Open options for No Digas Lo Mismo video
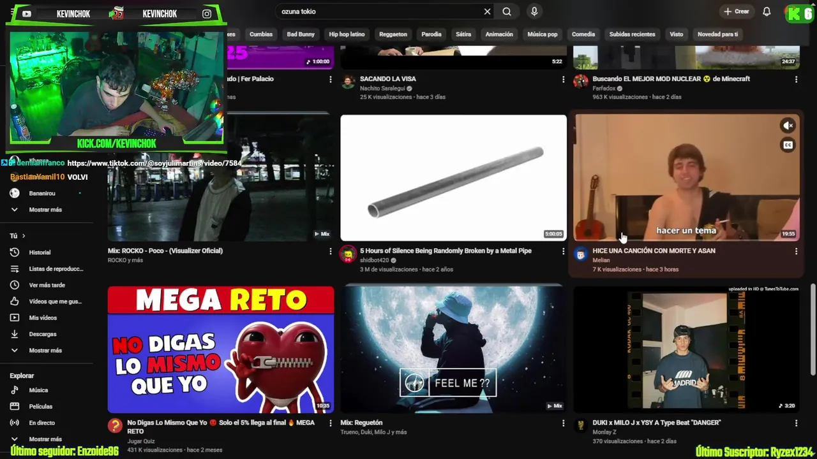This screenshot has height=459, width=817. pyautogui.click(x=330, y=423)
